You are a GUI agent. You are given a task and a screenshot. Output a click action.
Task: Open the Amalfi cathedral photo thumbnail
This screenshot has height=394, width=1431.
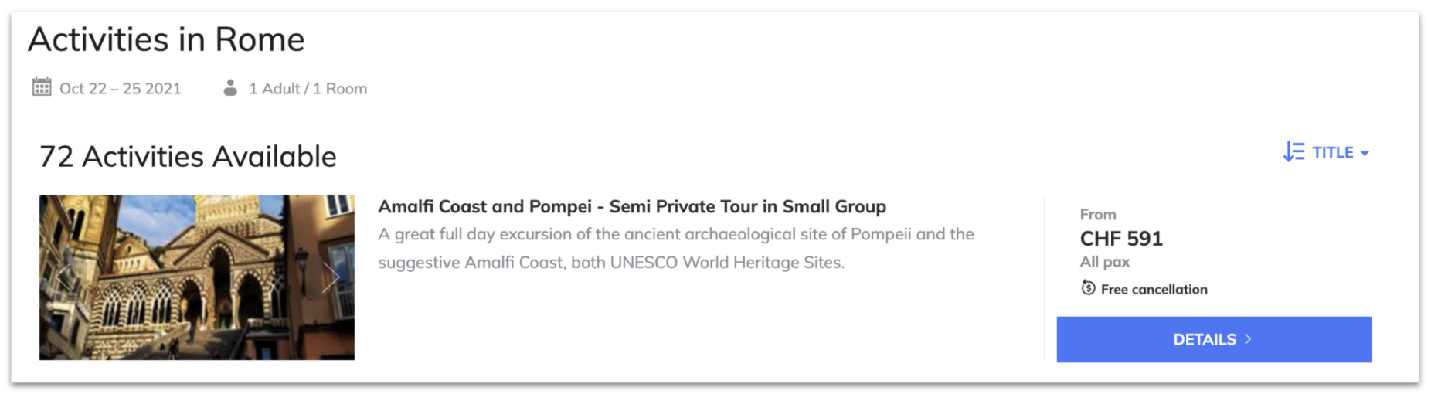pyautogui.click(x=197, y=277)
